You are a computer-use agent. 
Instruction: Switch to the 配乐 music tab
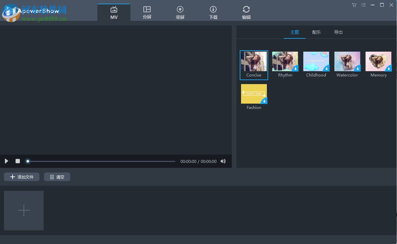click(x=317, y=32)
